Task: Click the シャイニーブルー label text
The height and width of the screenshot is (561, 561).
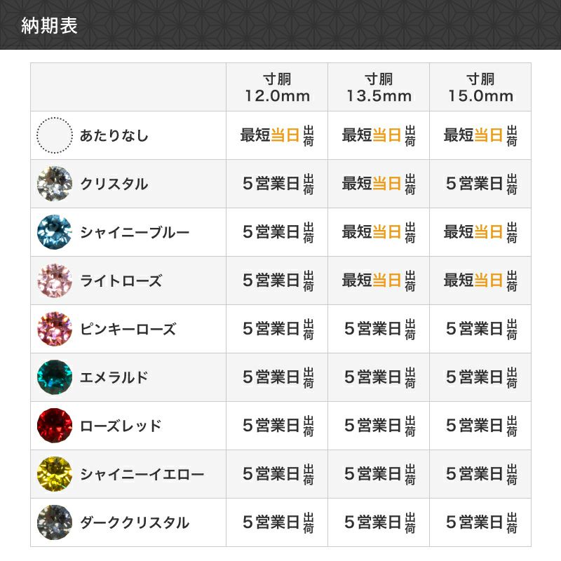Action: click(x=135, y=232)
